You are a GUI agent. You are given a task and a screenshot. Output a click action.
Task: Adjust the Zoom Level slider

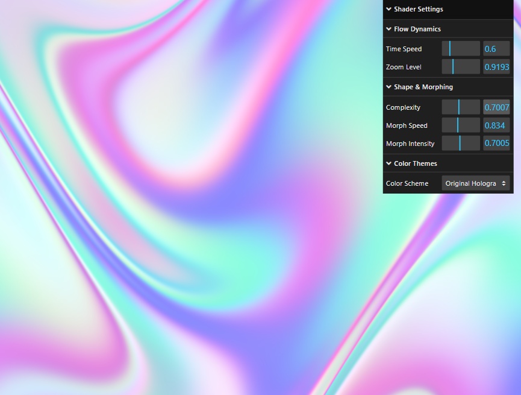click(x=461, y=67)
